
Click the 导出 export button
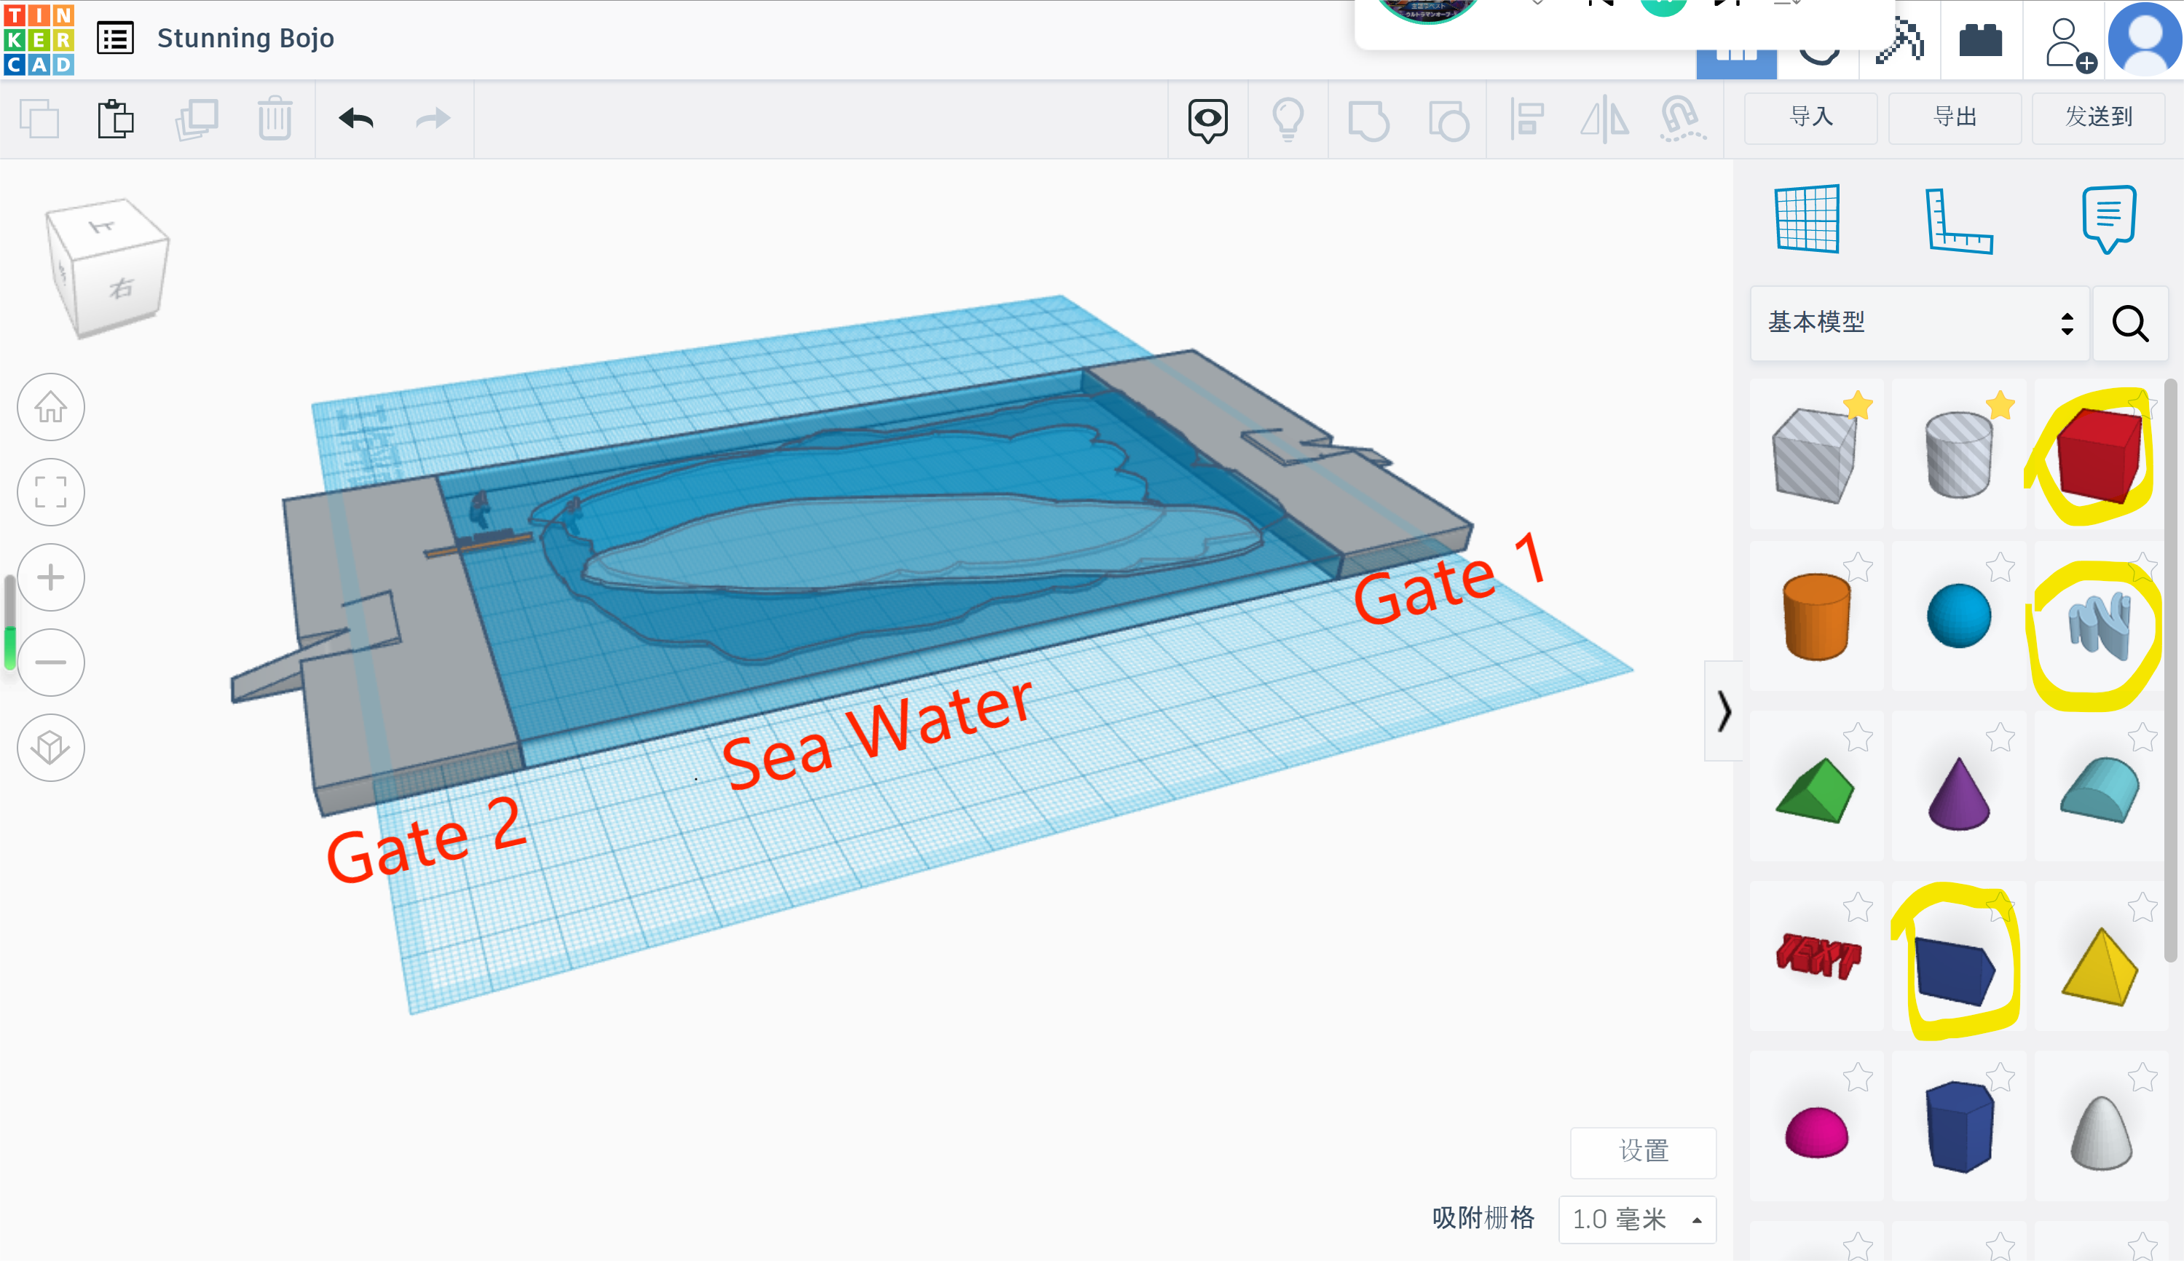point(1955,117)
